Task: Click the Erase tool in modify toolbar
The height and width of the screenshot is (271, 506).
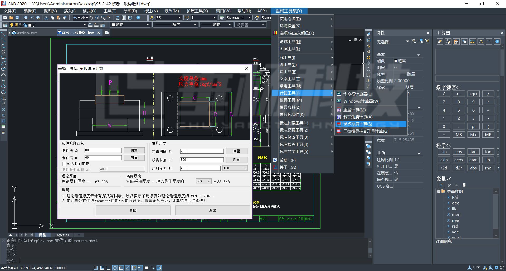Action: pos(368,34)
